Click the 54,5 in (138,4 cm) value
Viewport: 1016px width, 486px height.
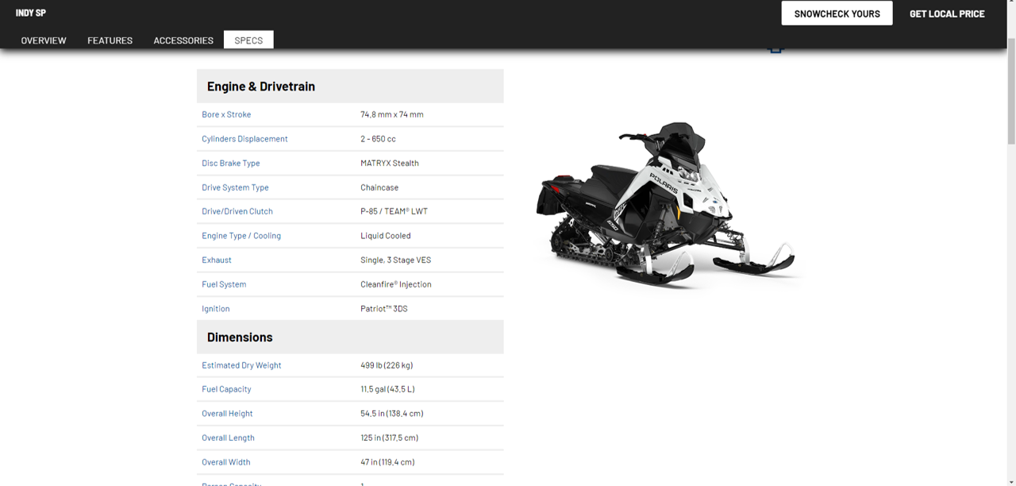click(x=392, y=414)
